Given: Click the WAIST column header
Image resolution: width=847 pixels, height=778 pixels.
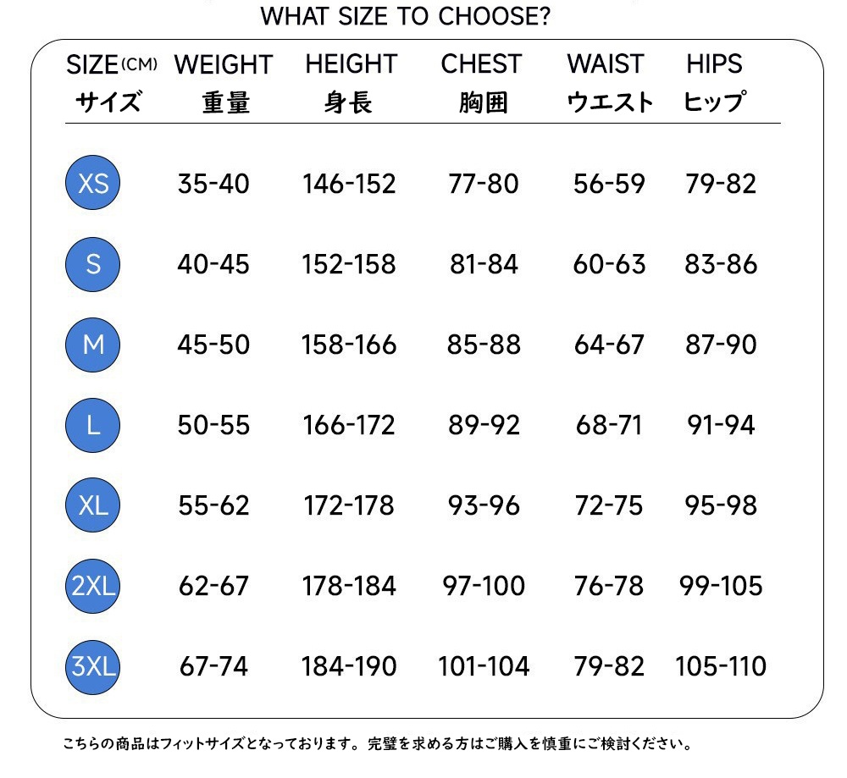Looking at the screenshot, I should (606, 64).
